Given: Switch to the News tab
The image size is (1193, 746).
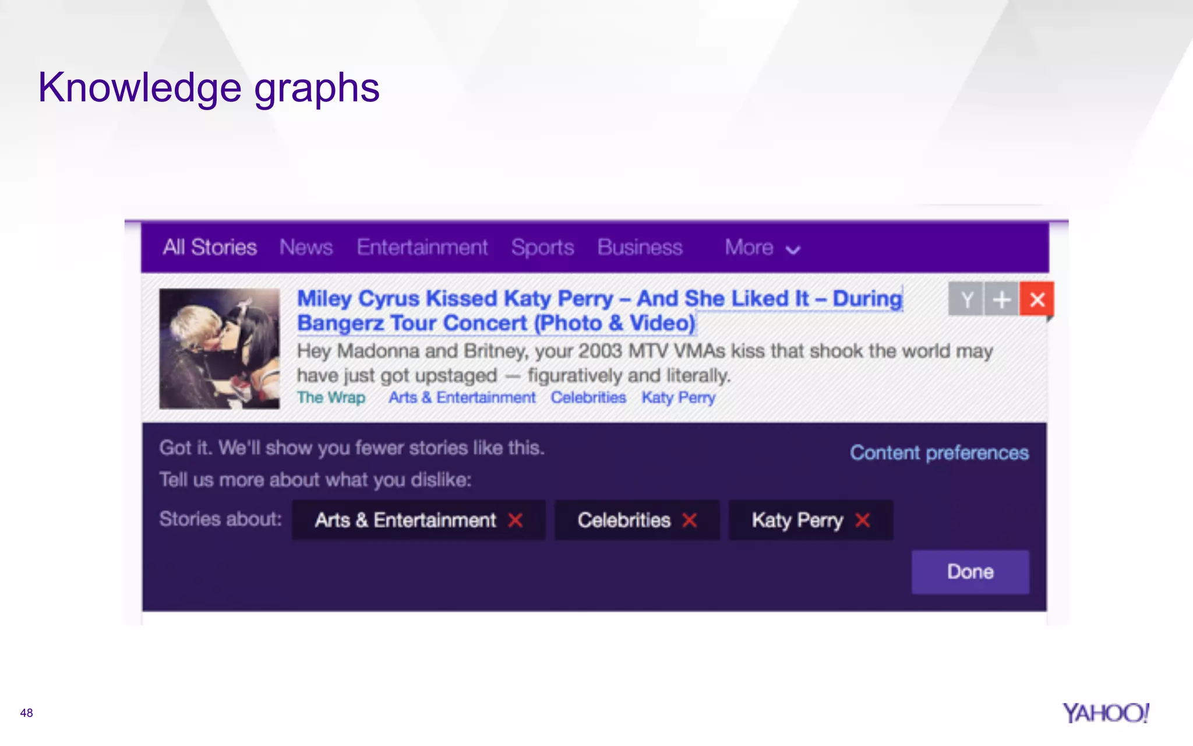Looking at the screenshot, I should click(306, 247).
